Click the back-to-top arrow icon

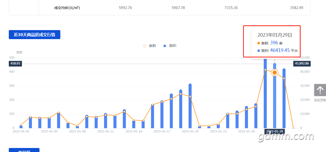pyautogui.click(x=320, y=90)
